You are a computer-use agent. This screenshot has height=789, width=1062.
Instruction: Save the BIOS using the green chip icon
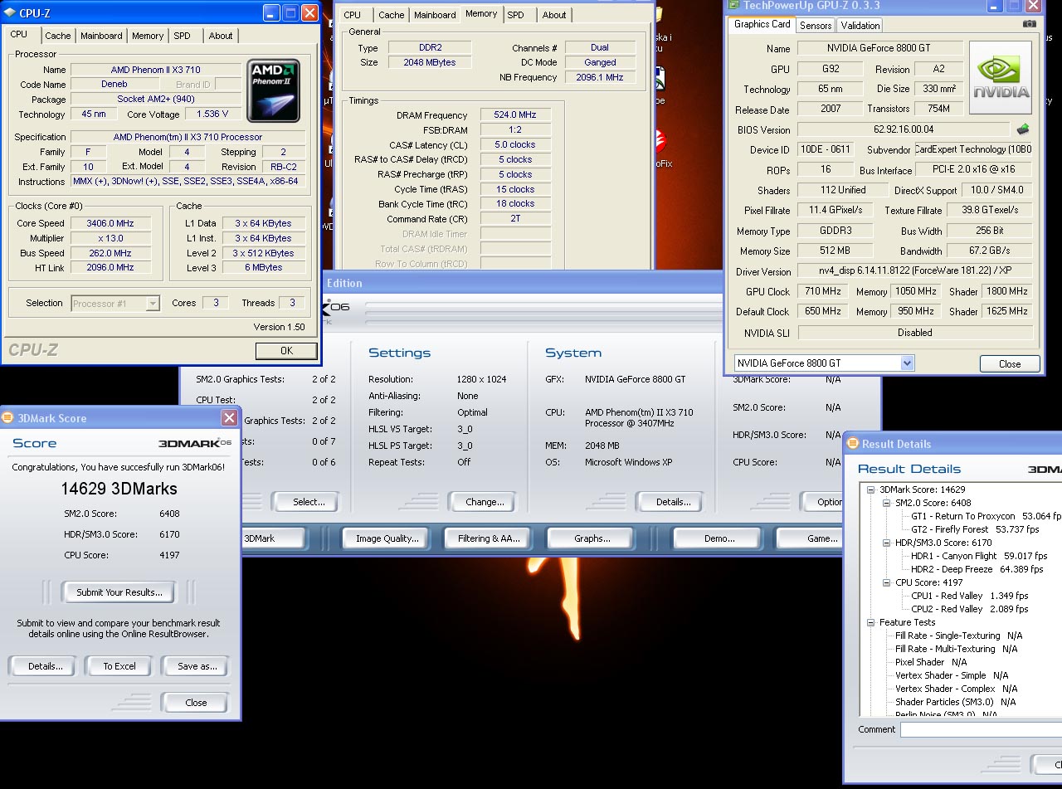pos(1024,129)
